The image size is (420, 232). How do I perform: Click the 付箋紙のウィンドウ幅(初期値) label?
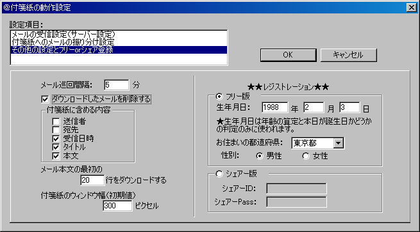click(x=88, y=196)
